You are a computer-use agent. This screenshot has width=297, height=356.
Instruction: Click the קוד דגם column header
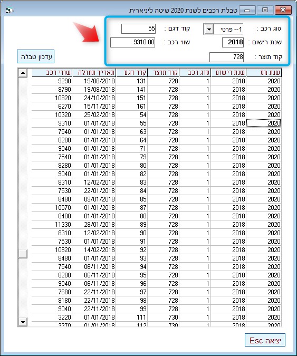coord(132,73)
